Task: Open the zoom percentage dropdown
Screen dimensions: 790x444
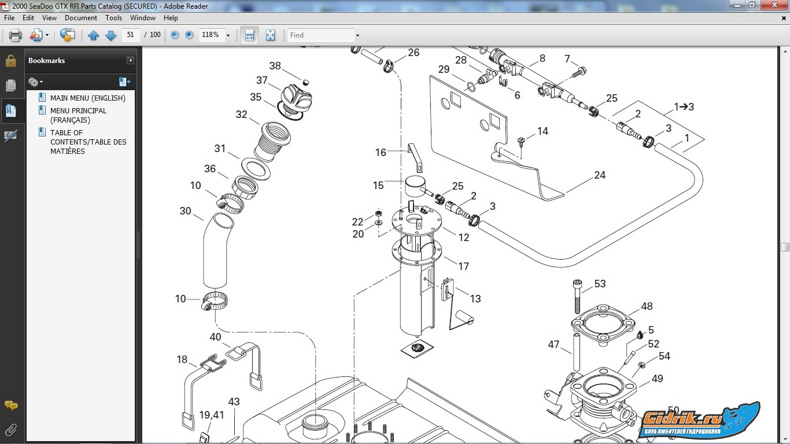Action: pos(228,35)
